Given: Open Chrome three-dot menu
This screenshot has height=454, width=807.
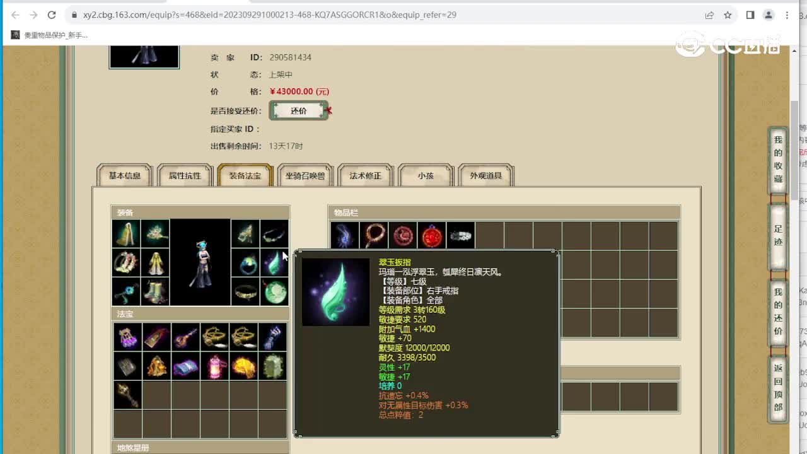Looking at the screenshot, I should [787, 15].
